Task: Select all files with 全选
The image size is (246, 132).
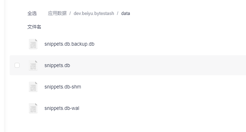Action: pyautogui.click(x=32, y=13)
